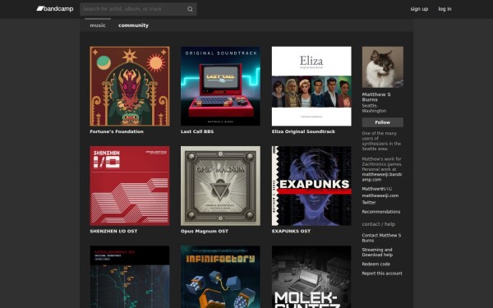This screenshot has height=308, width=493.
Task: Click the Opus Magnum OST title
Action: coord(205,231)
